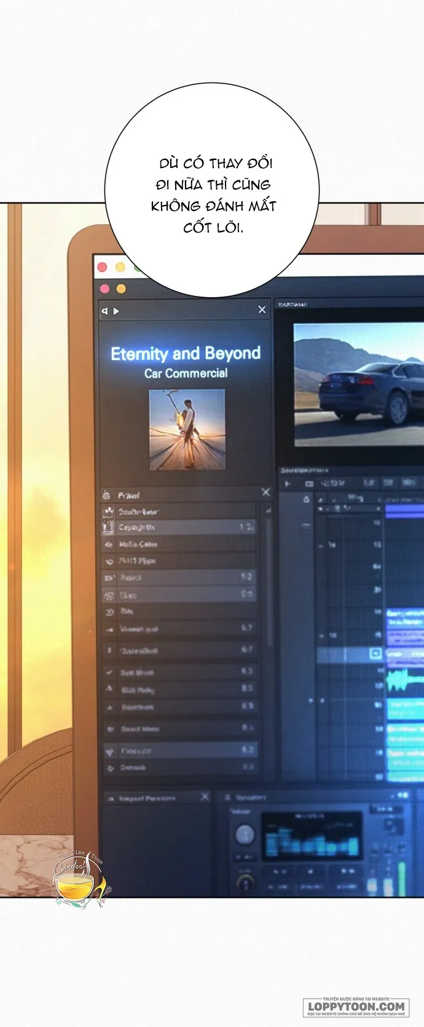The width and height of the screenshot is (424, 1027).
Task: Close the bottom-left inspector panel
Action: (205, 796)
